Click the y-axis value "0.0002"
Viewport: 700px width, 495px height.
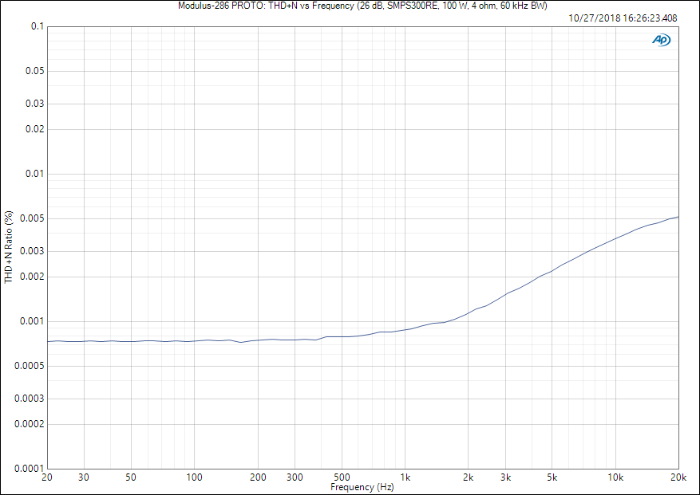(x=30, y=424)
